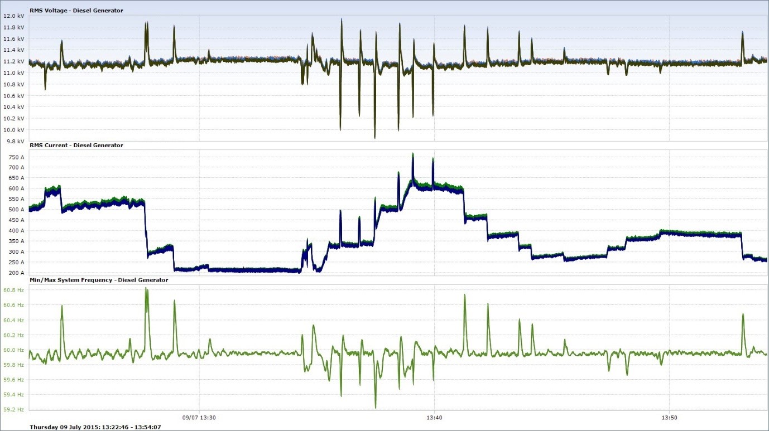Click the 'Min/Max System Frequency - Diesel Generator' title
This screenshot has width=769, height=431.
click(x=99, y=280)
